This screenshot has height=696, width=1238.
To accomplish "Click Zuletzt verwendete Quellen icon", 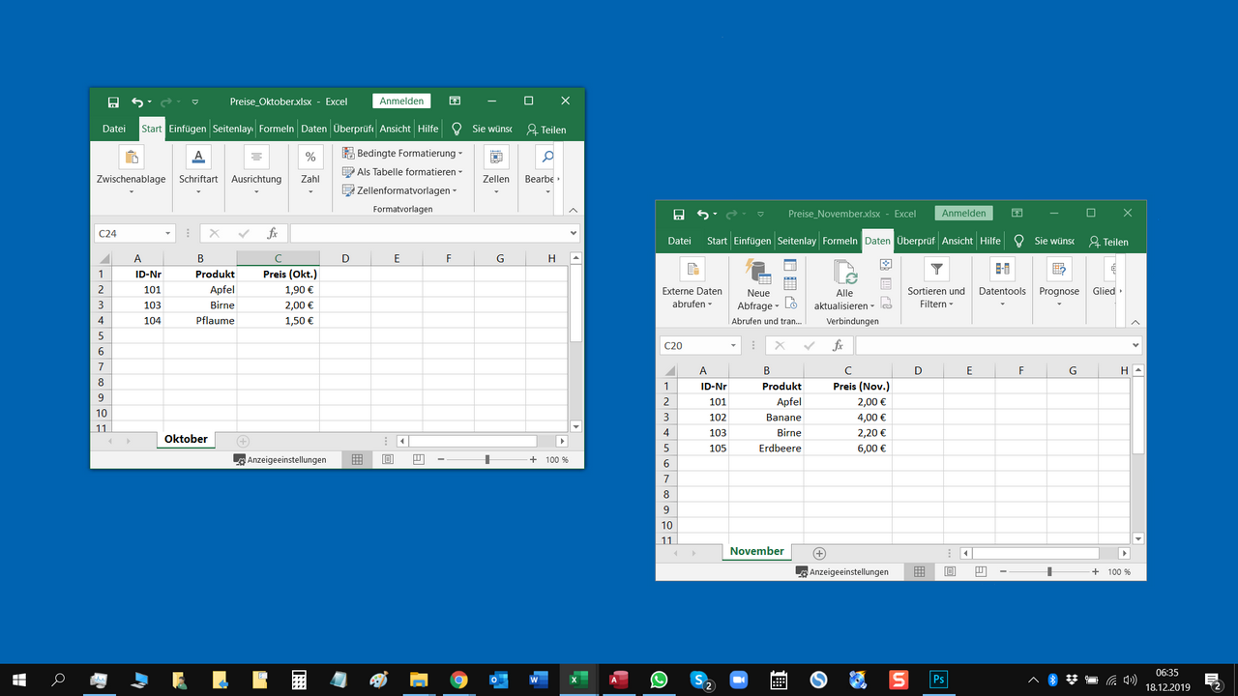I will 790,303.
